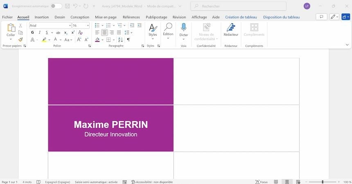The height and width of the screenshot is (184, 352).
Task: Decrease paragraph indent
Action: point(132,25)
